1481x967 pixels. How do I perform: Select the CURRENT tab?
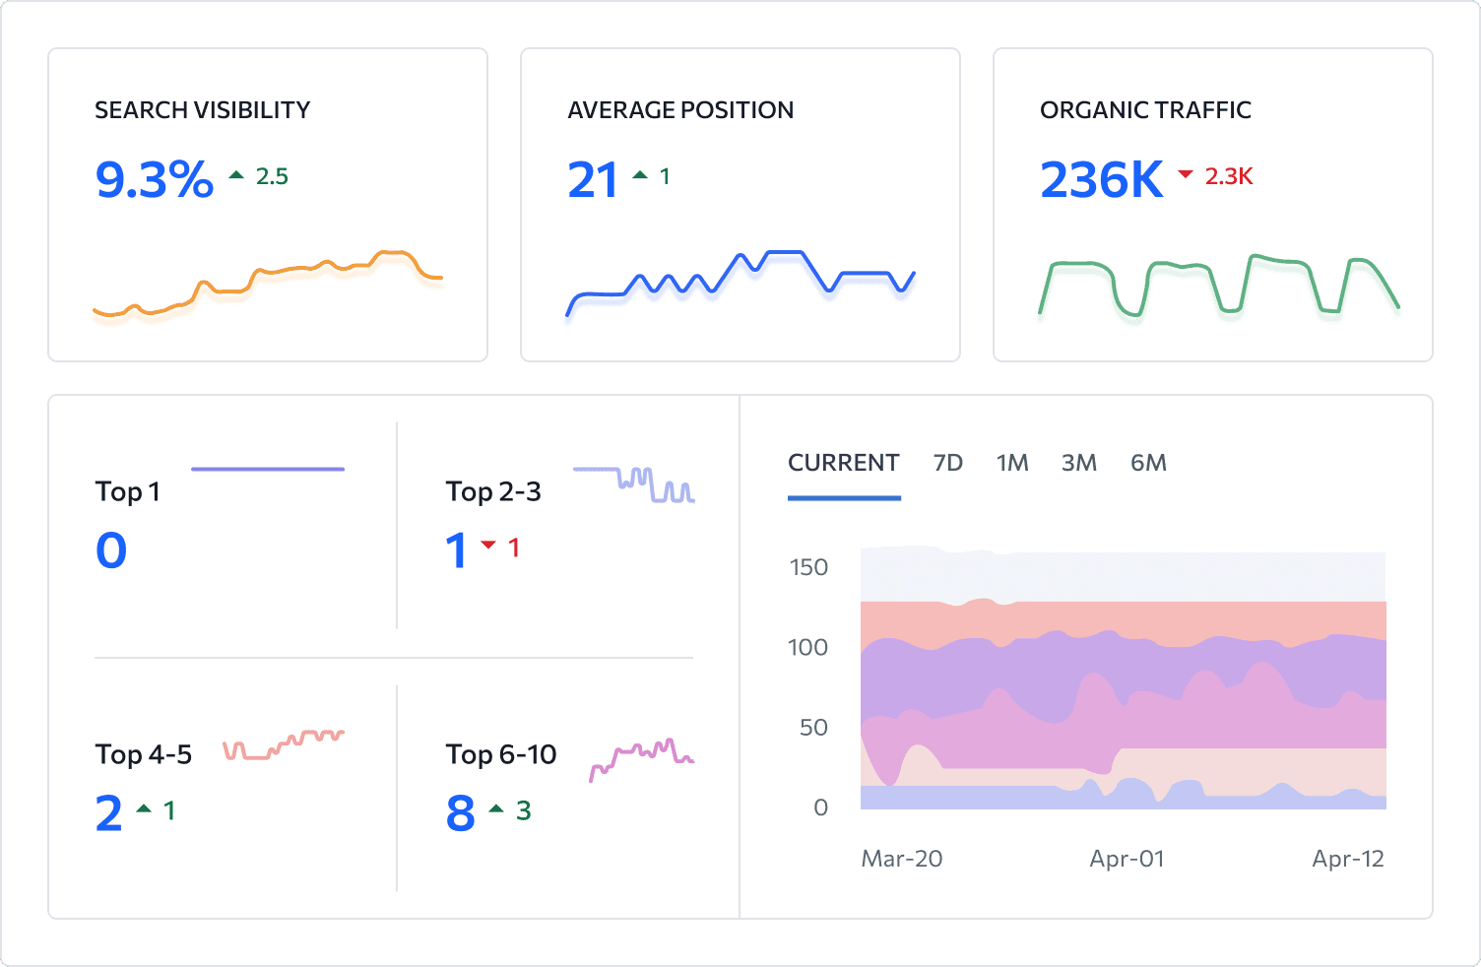click(844, 463)
